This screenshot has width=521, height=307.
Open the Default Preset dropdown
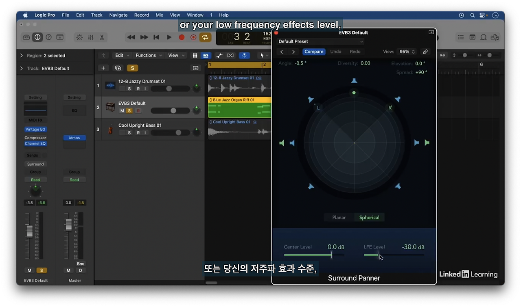coord(321,41)
